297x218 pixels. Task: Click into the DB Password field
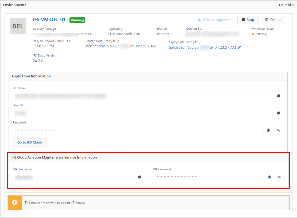[209, 177]
